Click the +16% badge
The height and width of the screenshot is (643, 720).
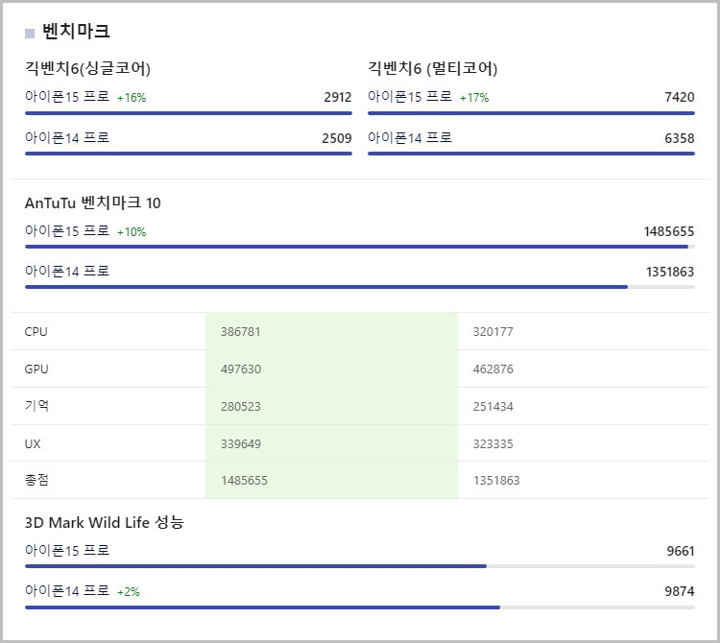tap(132, 98)
